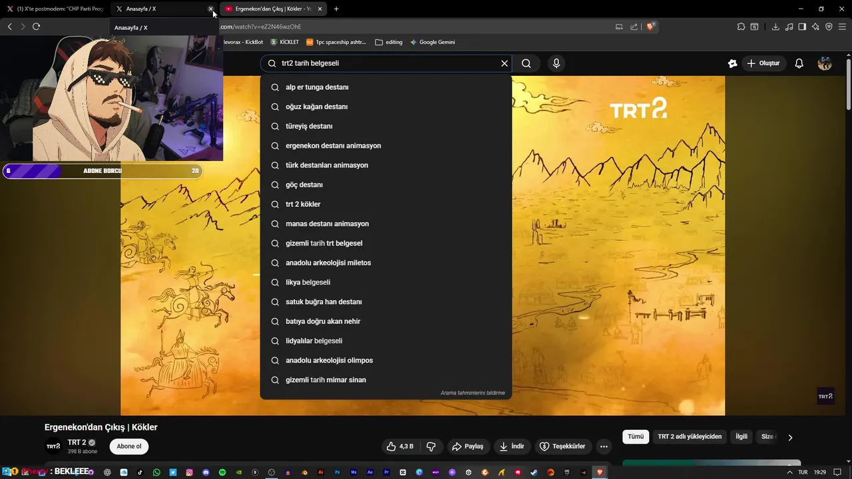The height and width of the screenshot is (479, 852).
Task: Go back with the browser back arrow
Action: pyautogui.click(x=9, y=27)
